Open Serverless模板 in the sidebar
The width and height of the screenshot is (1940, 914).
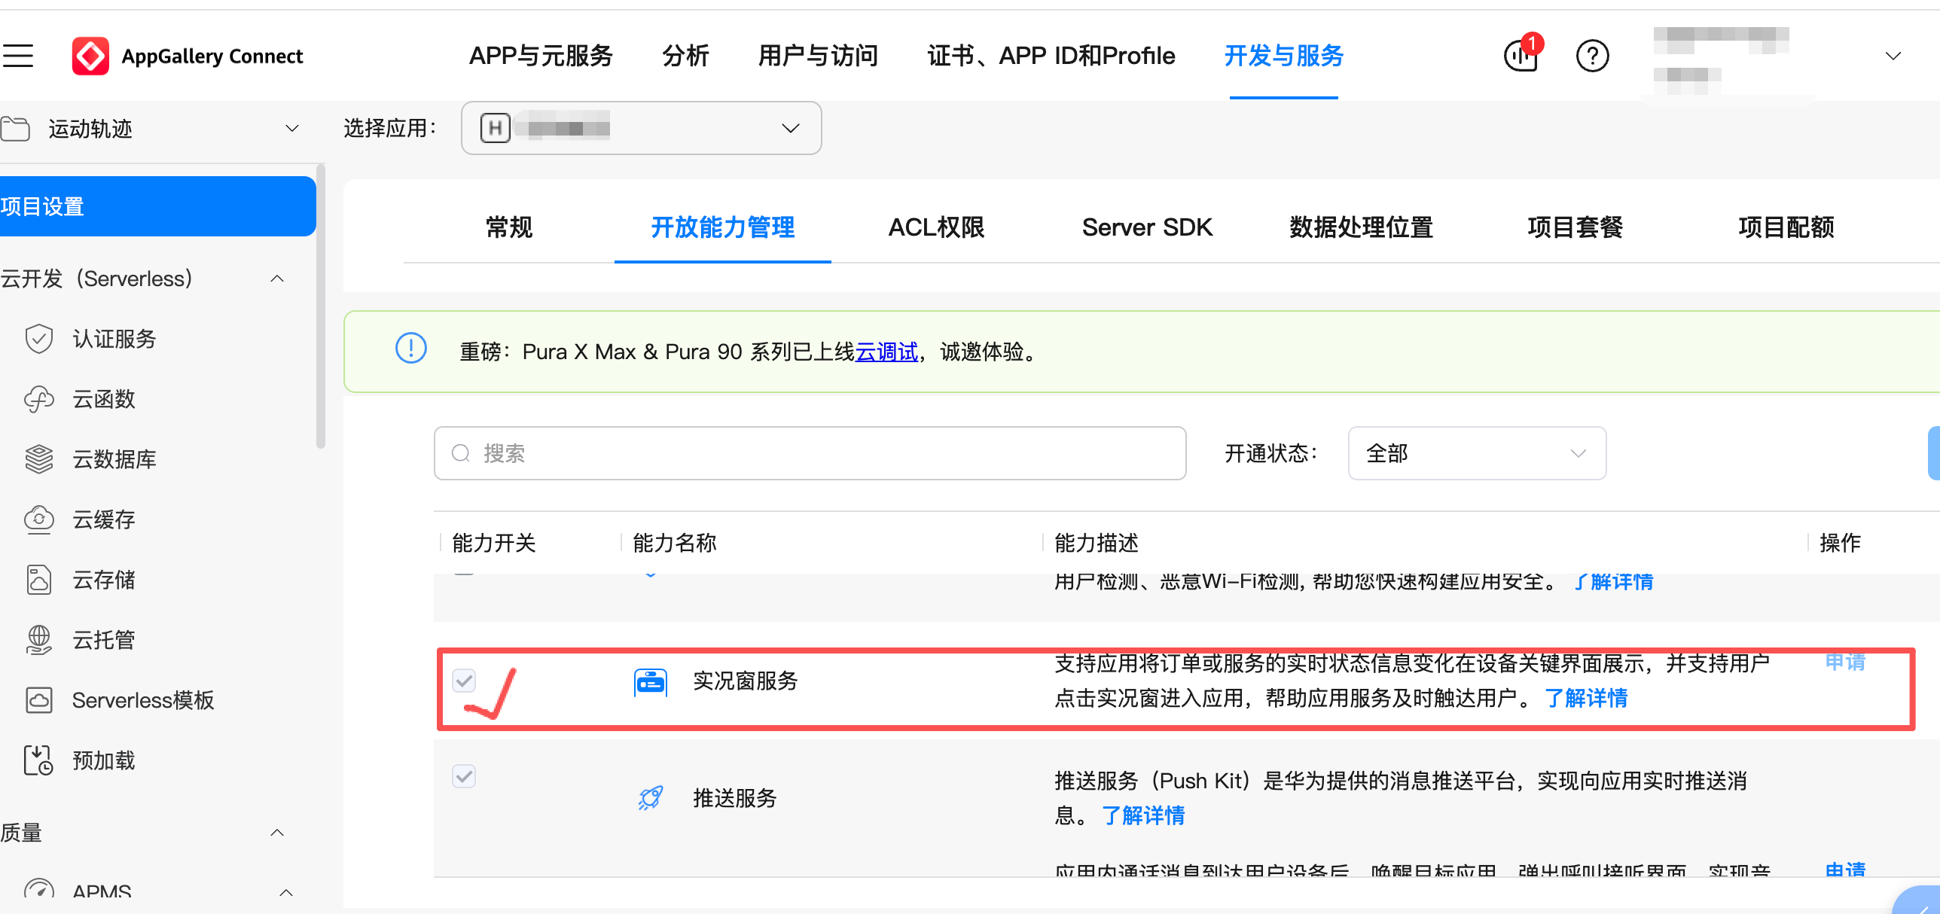(x=143, y=700)
